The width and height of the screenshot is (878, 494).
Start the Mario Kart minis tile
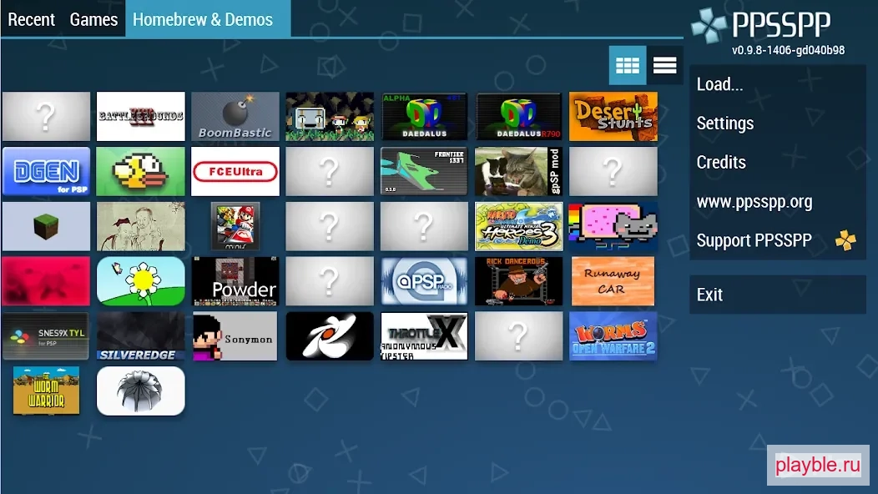coord(235,226)
